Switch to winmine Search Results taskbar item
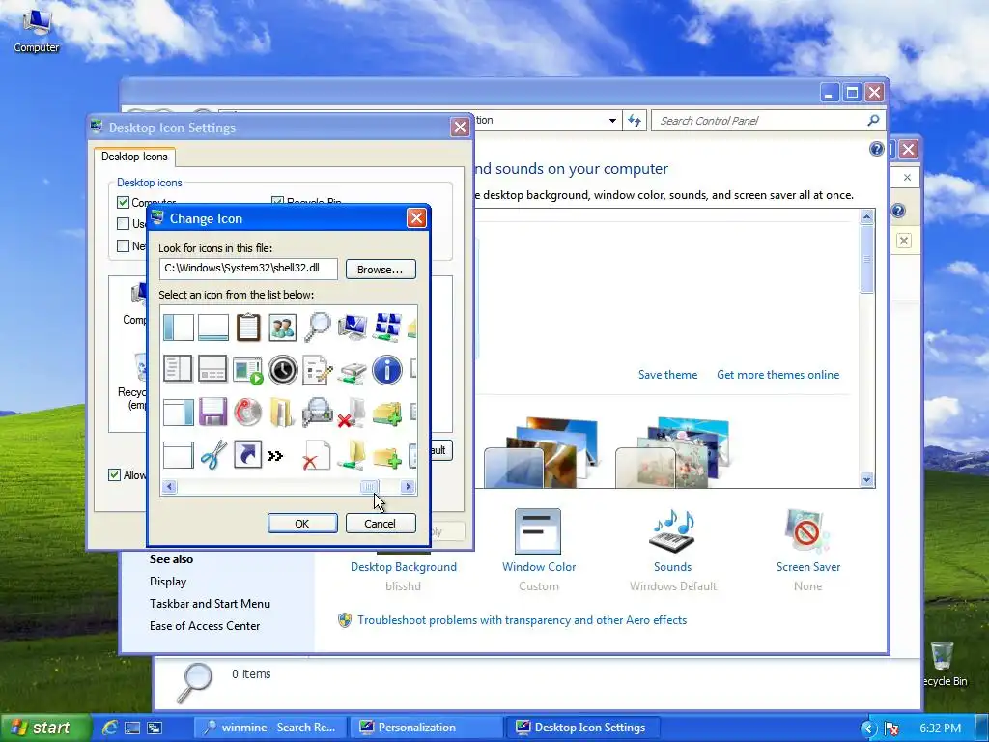 pos(269,728)
